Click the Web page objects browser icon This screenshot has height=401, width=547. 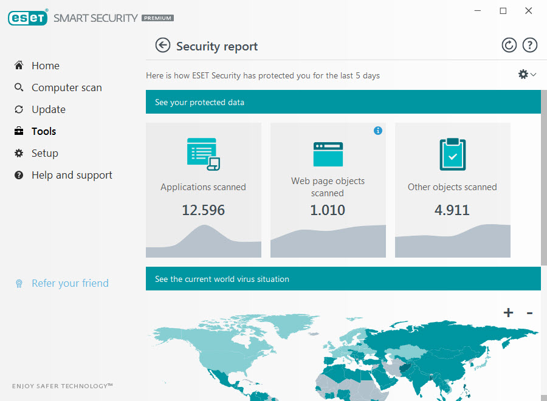coord(328,154)
